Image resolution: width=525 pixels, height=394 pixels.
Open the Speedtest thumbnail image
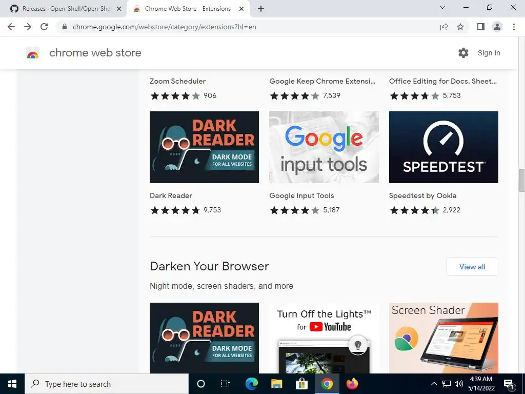tap(443, 147)
